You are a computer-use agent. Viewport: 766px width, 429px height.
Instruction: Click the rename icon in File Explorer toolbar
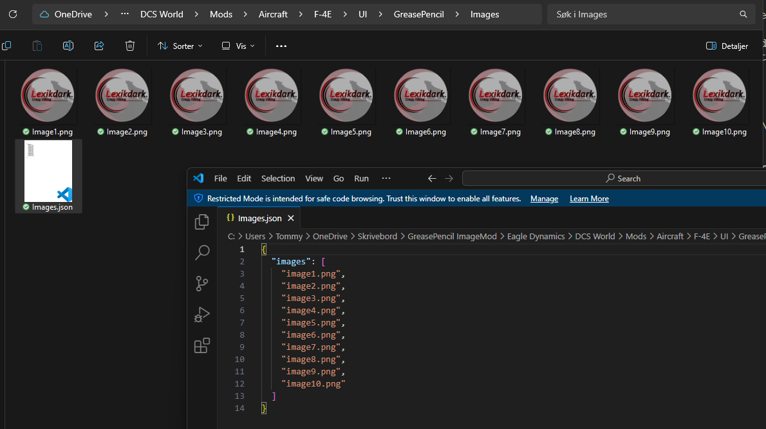coord(68,46)
